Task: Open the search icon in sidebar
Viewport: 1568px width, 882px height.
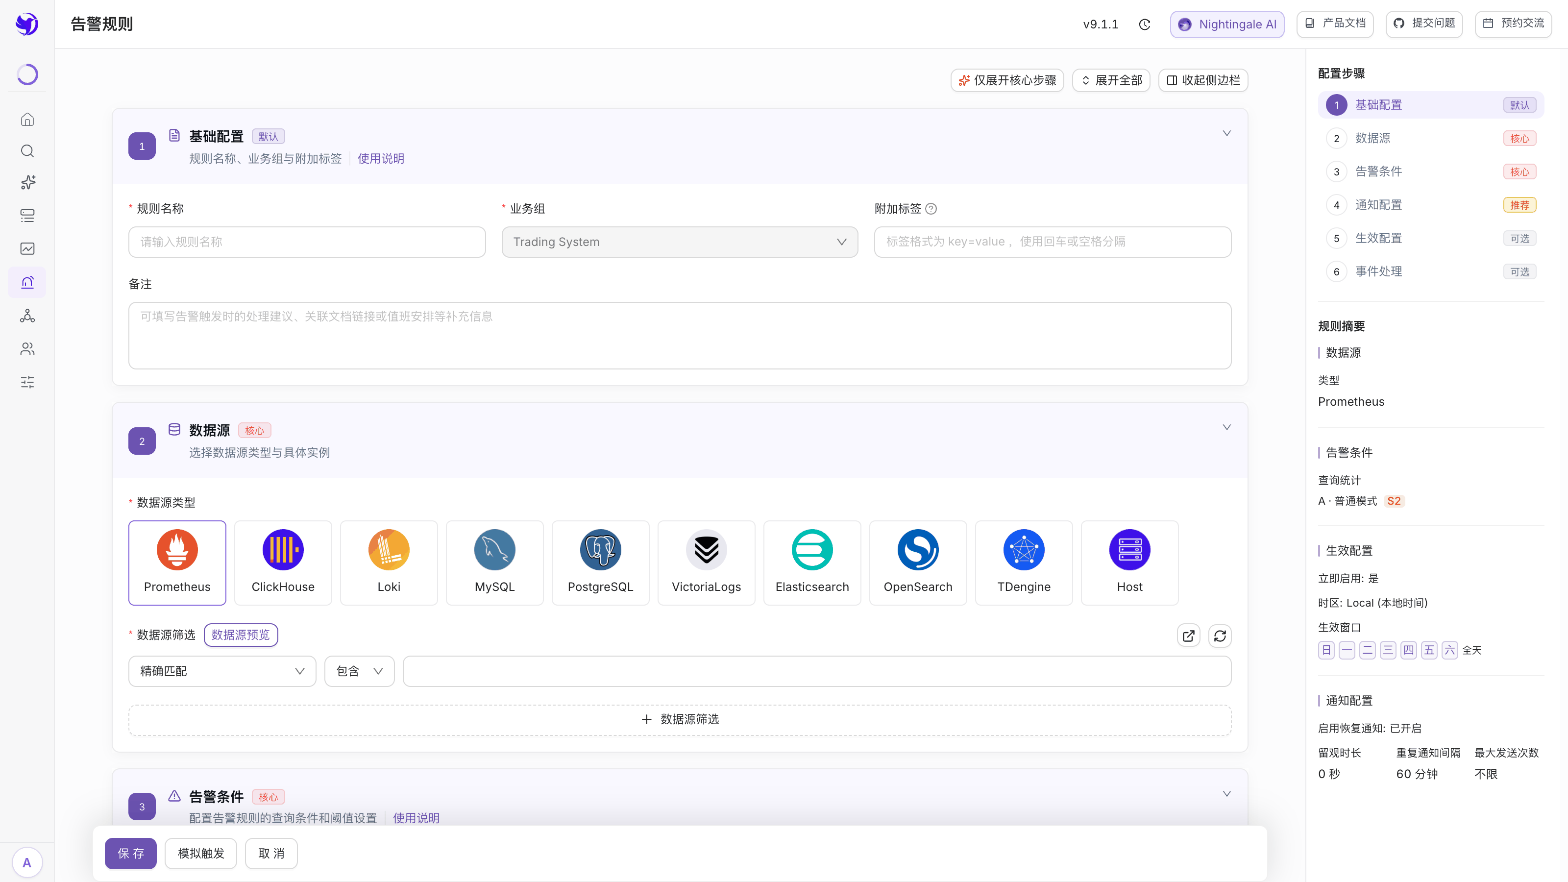Action: pyautogui.click(x=27, y=151)
